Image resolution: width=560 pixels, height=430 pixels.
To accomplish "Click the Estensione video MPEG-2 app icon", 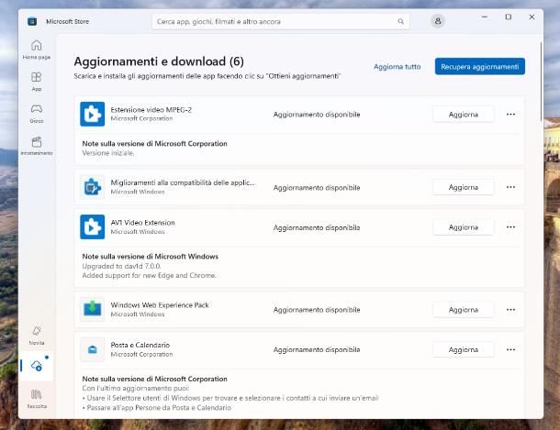I will pyautogui.click(x=93, y=114).
